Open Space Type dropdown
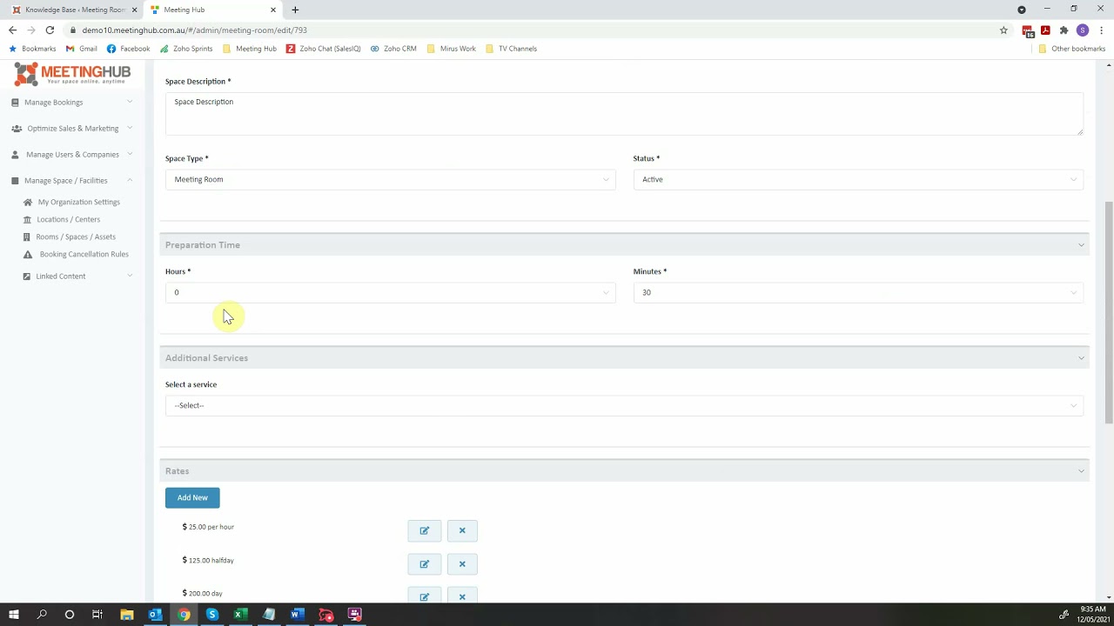The height and width of the screenshot is (626, 1114). (390, 179)
